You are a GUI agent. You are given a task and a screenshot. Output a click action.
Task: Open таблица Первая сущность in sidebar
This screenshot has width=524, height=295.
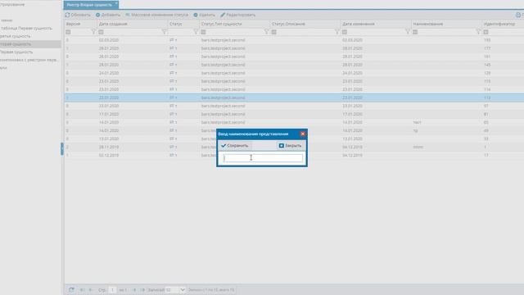pyautogui.click(x=26, y=28)
